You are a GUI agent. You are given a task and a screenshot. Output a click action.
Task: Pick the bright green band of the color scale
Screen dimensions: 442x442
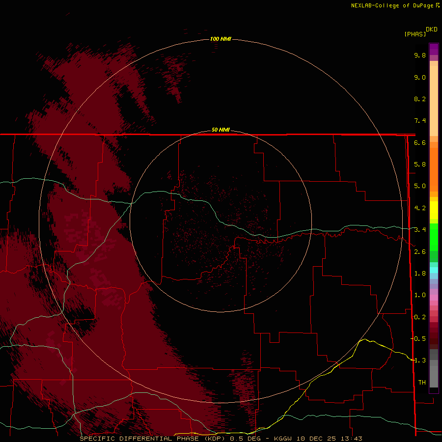(434, 237)
